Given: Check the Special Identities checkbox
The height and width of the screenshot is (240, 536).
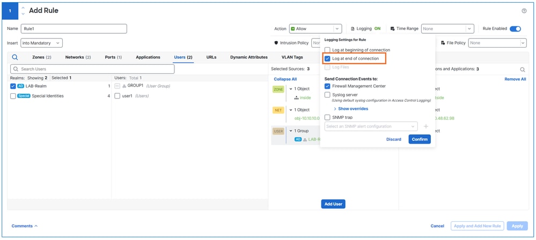Looking at the screenshot, I should point(13,96).
